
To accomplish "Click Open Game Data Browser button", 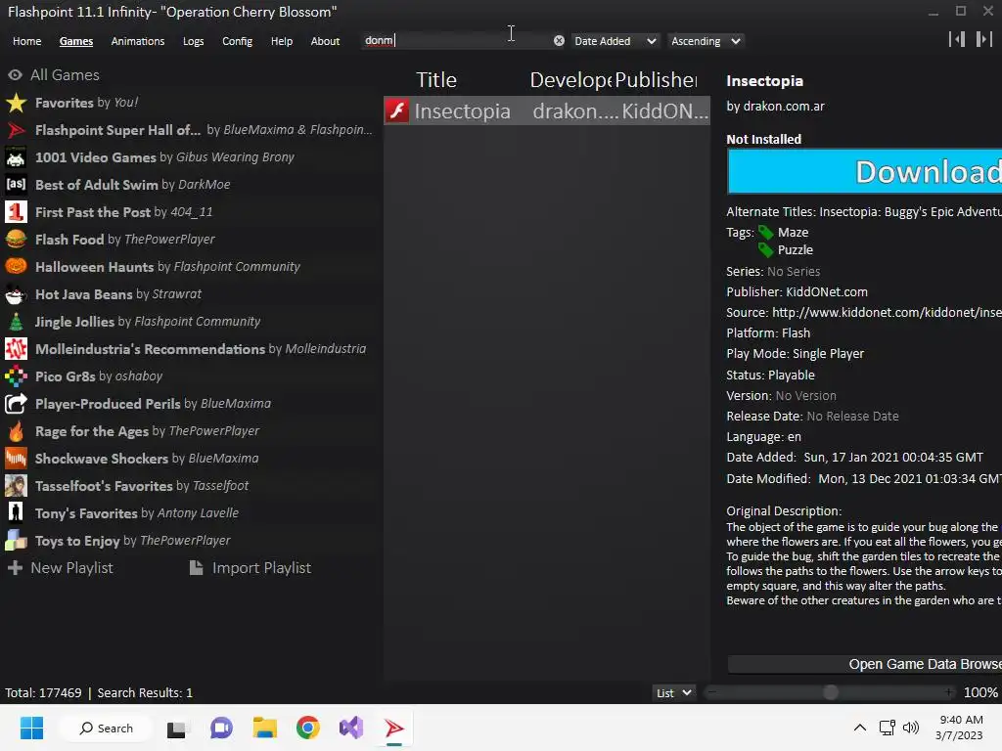I will point(864,664).
